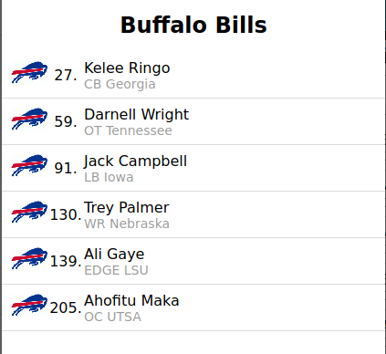Select Ahofitu Maka player name
The width and height of the screenshot is (386, 354).
(x=131, y=300)
